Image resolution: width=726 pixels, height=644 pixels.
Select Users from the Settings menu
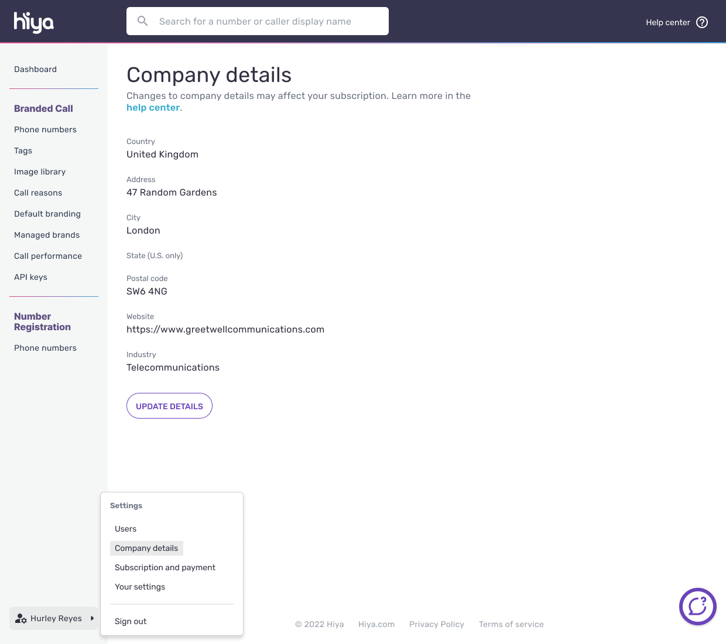pyautogui.click(x=125, y=529)
